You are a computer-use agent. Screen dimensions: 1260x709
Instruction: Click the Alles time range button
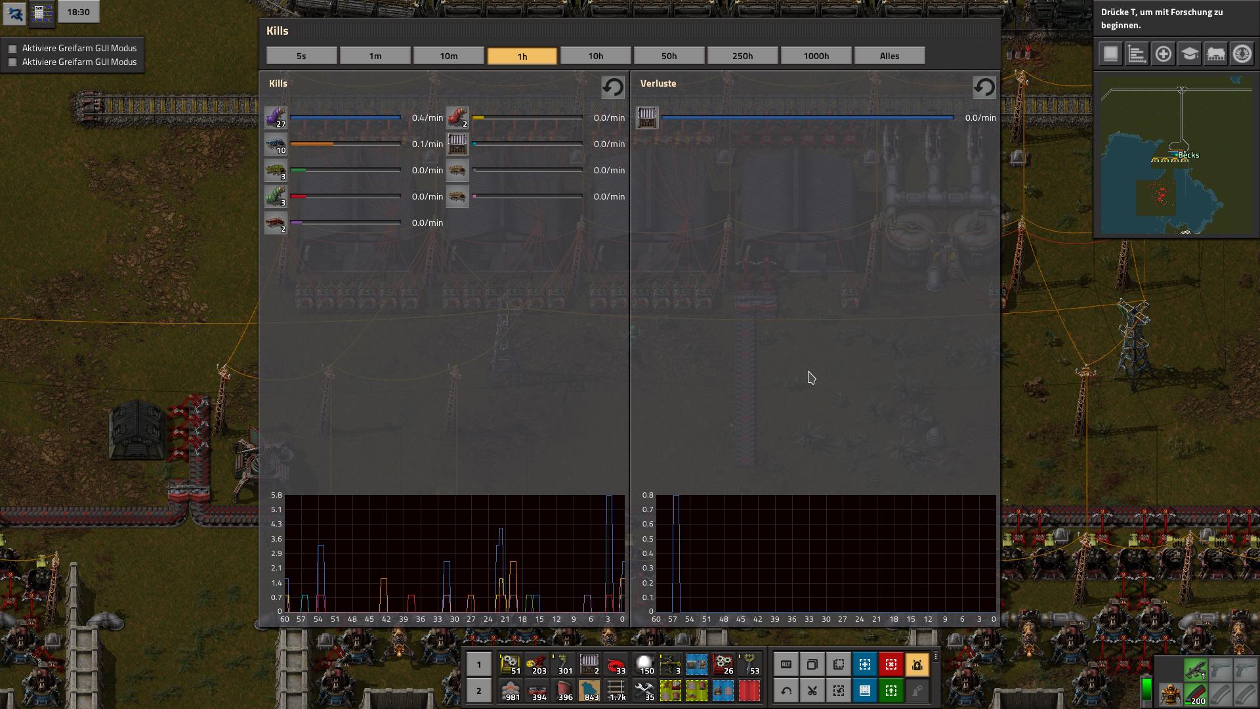(889, 56)
